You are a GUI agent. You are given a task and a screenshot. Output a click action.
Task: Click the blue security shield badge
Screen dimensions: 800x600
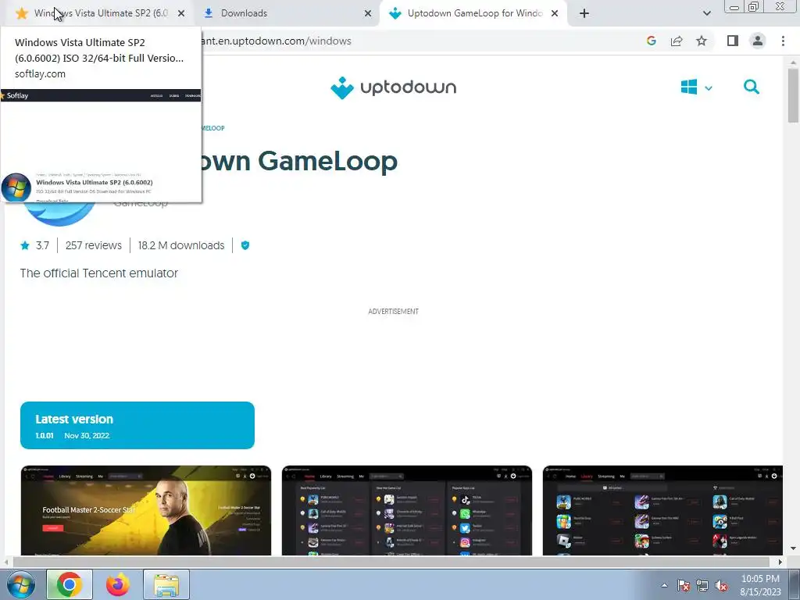coord(245,245)
